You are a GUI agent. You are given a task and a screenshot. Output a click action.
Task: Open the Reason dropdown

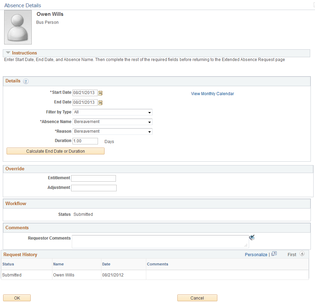pos(150,131)
